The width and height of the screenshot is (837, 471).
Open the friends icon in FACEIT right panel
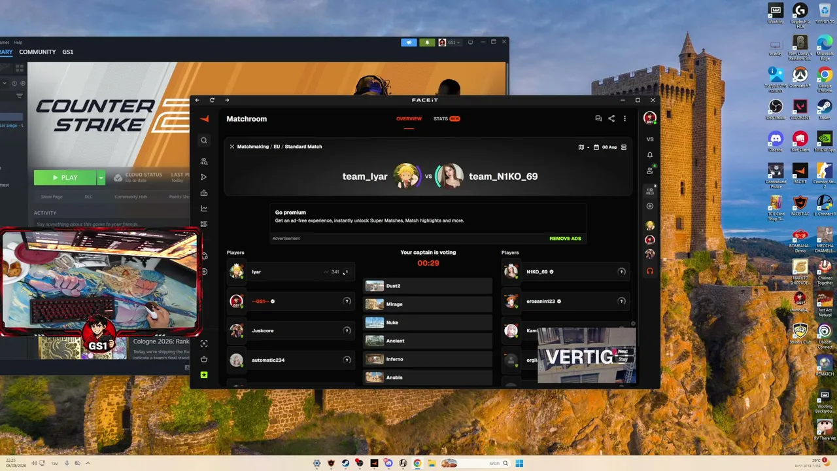click(650, 171)
